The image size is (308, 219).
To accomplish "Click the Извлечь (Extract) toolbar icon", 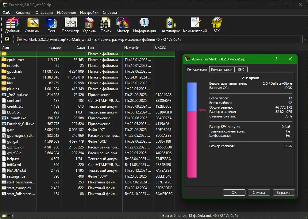I will 33,25.
